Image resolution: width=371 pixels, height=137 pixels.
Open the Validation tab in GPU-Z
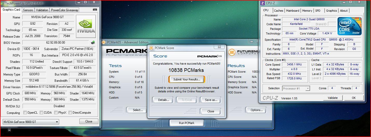pos(42,10)
